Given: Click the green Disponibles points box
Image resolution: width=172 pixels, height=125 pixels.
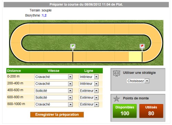Looking at the screenshot, I should point(125,111).
